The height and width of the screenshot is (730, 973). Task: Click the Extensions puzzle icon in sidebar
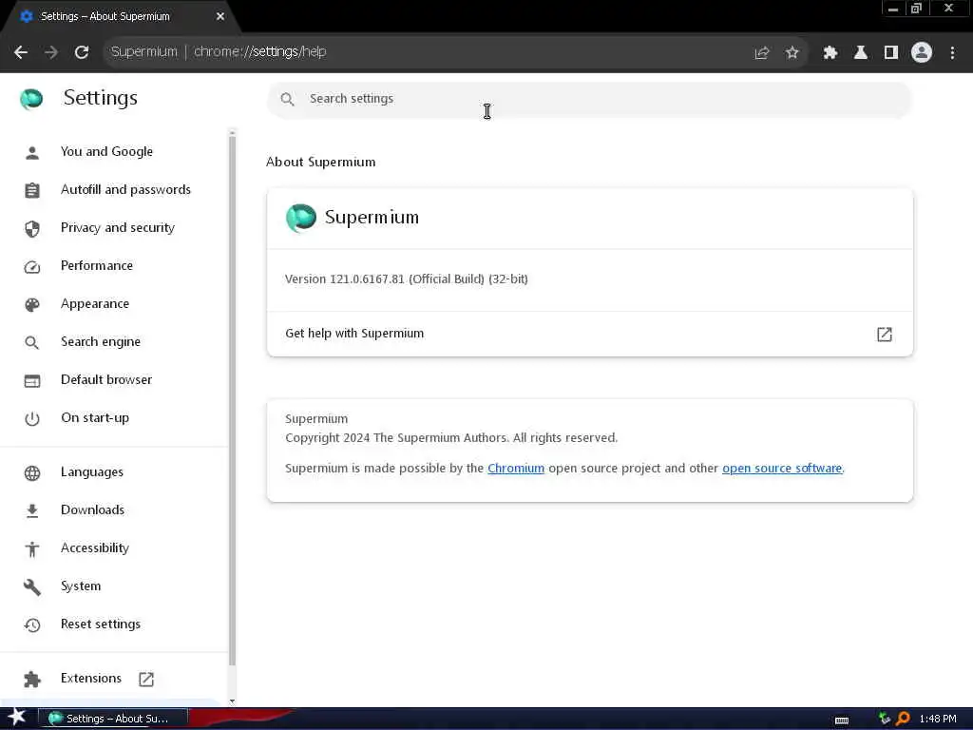pos(31,679)
